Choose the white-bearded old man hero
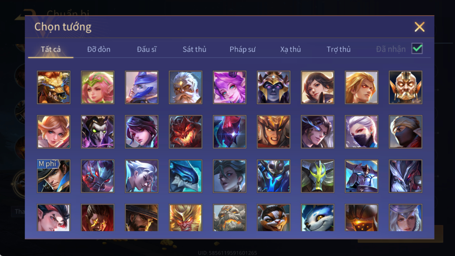 pyautogui.click(x=185, y=88)
